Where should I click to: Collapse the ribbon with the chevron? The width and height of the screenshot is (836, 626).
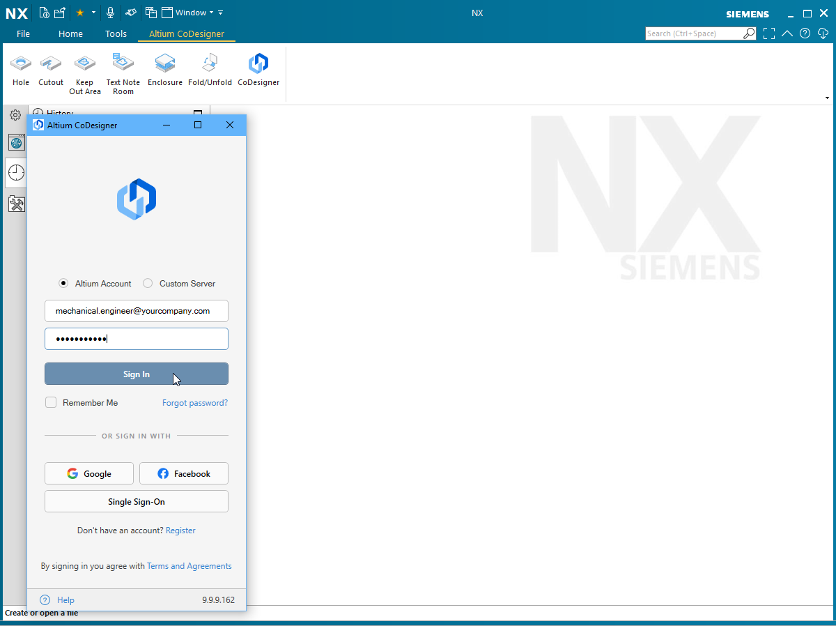787,33
